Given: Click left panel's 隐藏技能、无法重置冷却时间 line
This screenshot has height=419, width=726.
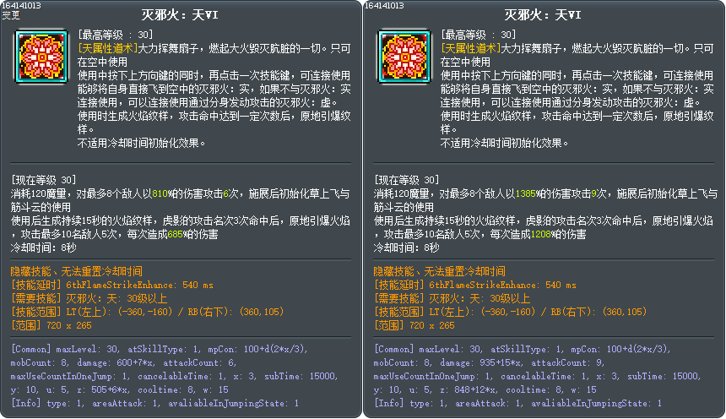Looking at the screenshot, I should (76, 271).
